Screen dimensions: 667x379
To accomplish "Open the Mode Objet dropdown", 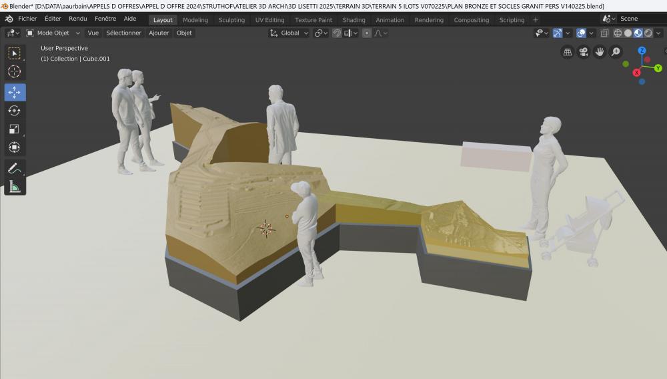I will coord(53,33).
